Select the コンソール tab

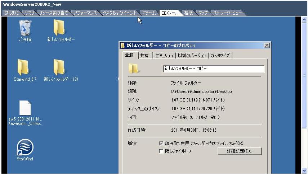(170, 13)
